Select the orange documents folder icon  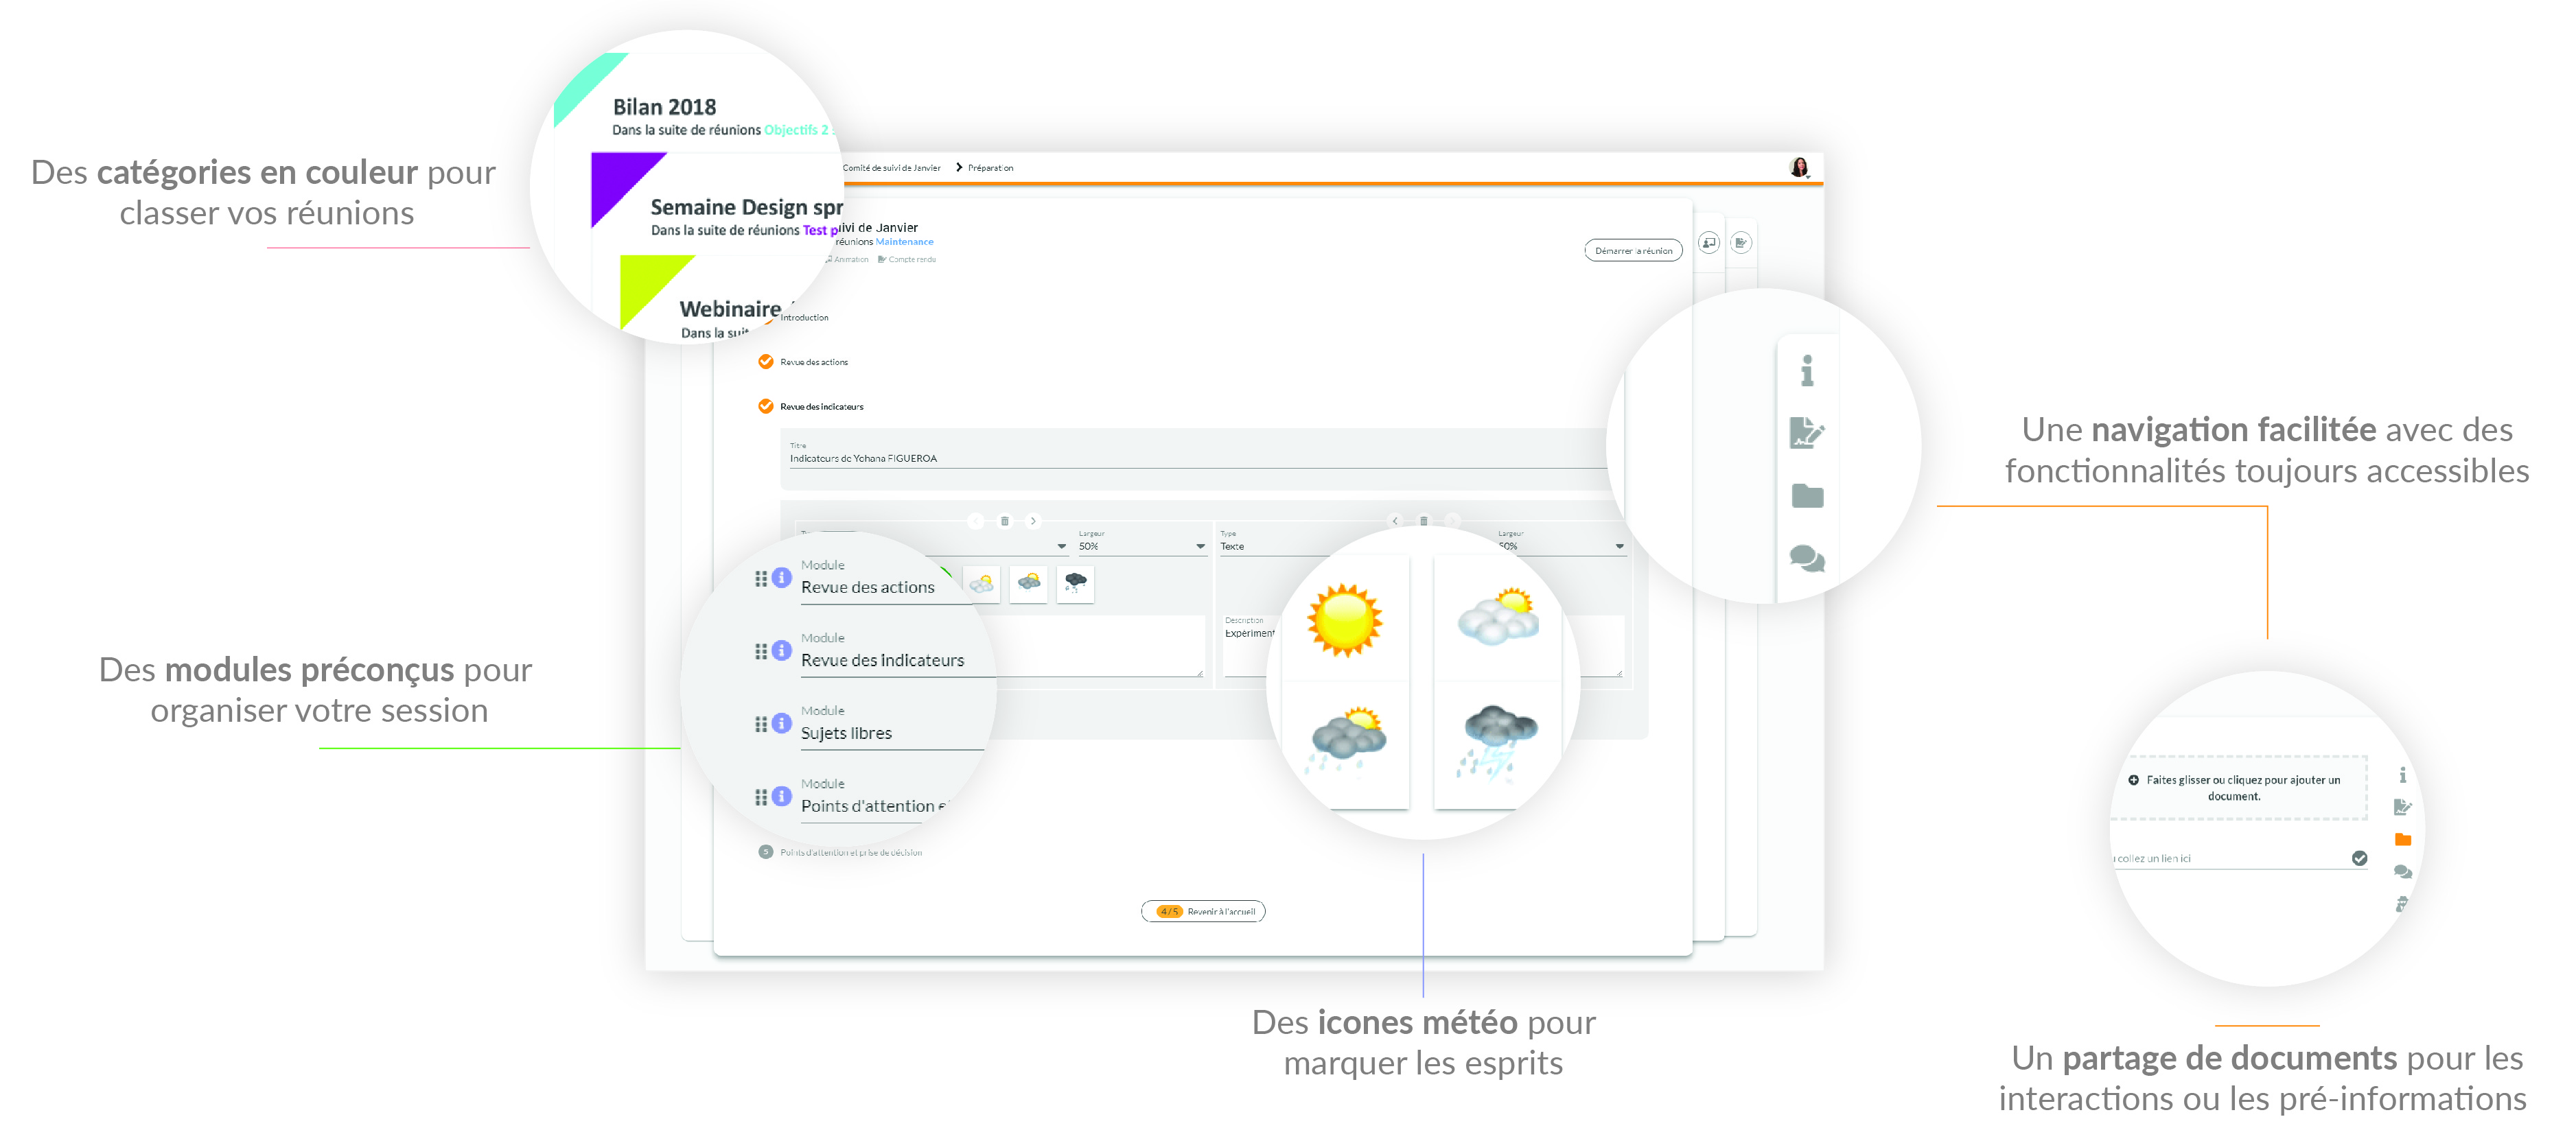(2403, 840)
